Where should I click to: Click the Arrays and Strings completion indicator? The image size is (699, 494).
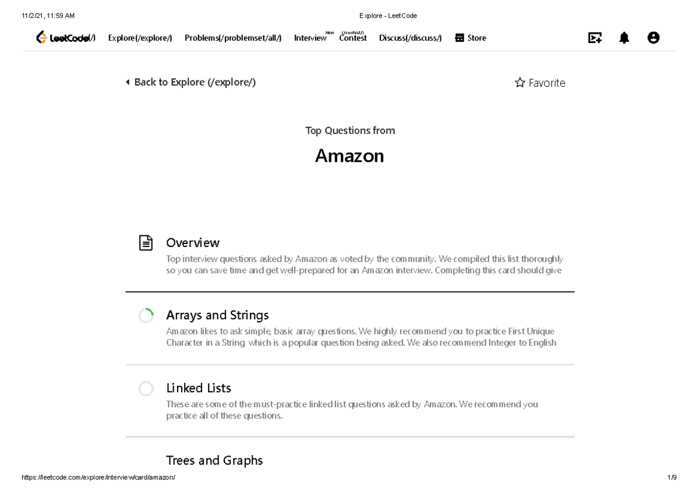coord(146,316)
